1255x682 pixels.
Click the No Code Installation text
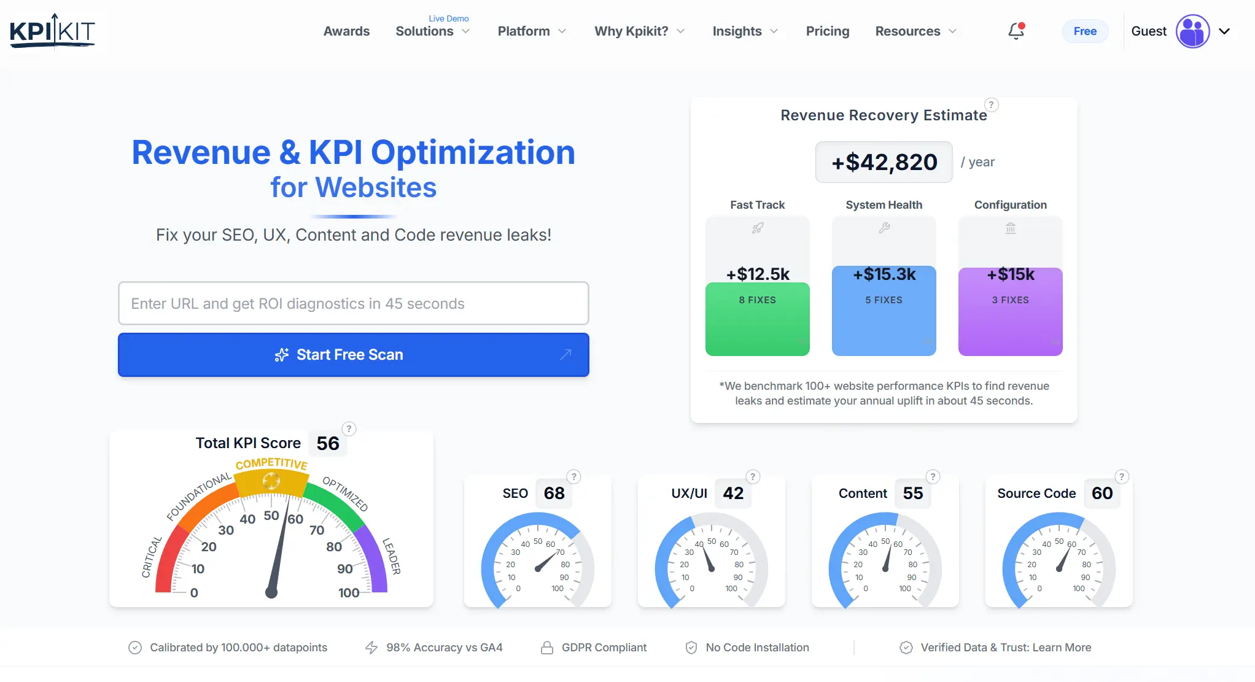point(757,648)
